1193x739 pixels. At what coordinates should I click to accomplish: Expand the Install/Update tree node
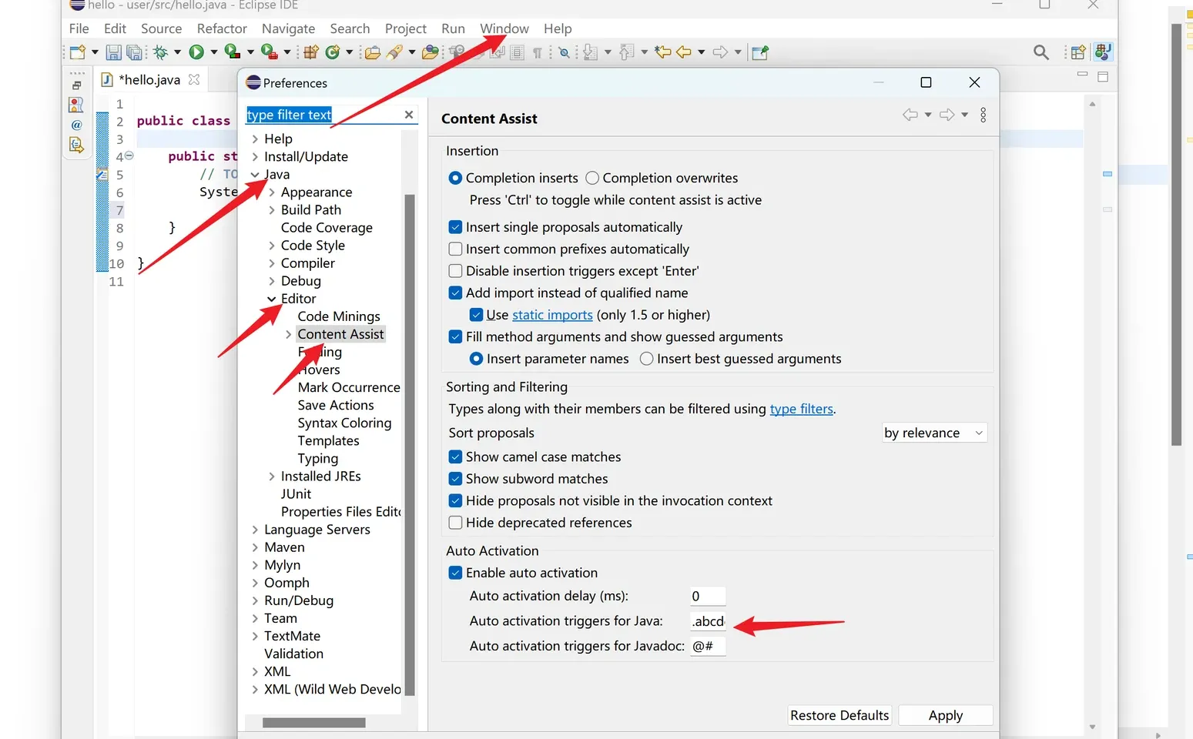(255, 157)
